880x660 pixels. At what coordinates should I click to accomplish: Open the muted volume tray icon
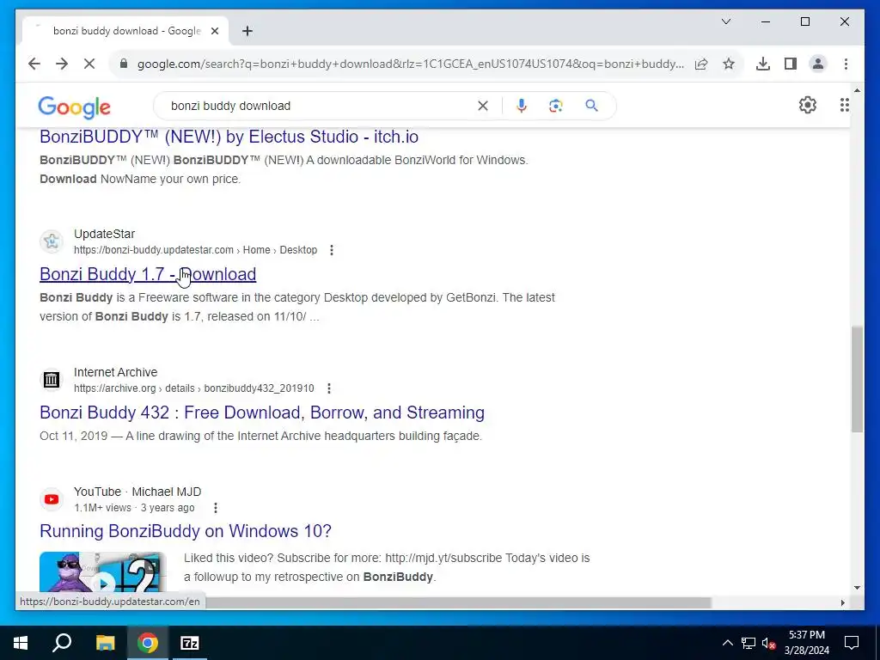(769, 643)
